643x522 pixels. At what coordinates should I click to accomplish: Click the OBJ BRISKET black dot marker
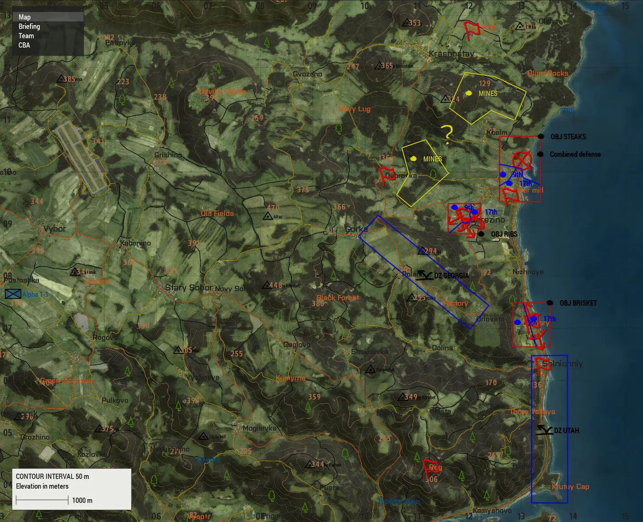click(x=550, y=303)
